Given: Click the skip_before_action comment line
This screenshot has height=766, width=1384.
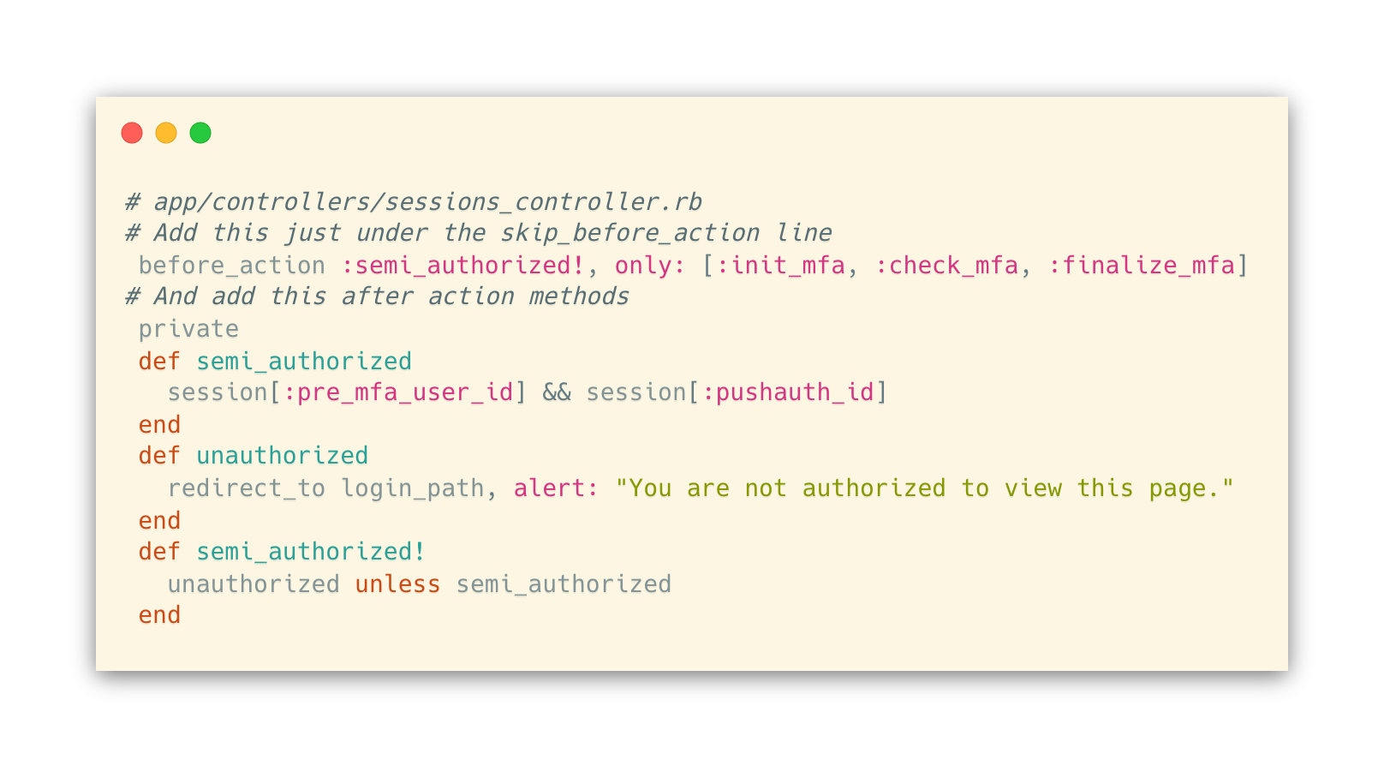Looking at the screenshot, I should (x=479, y=233).
